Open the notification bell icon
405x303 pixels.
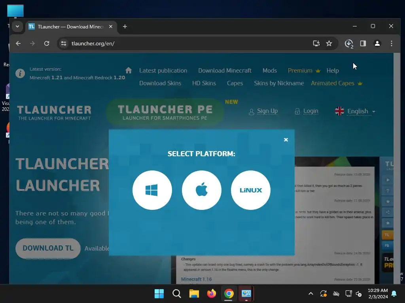tap(394, 294)
